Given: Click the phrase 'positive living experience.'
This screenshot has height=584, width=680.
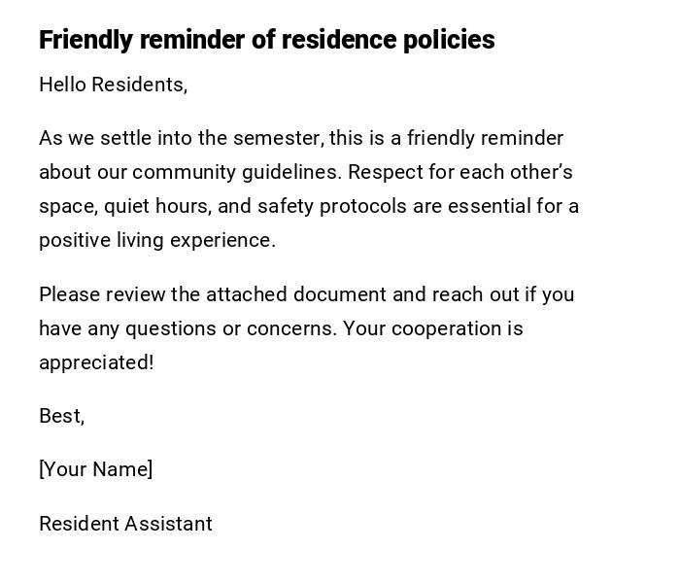Looking at the screenshot, I should [x=157, y=240].
